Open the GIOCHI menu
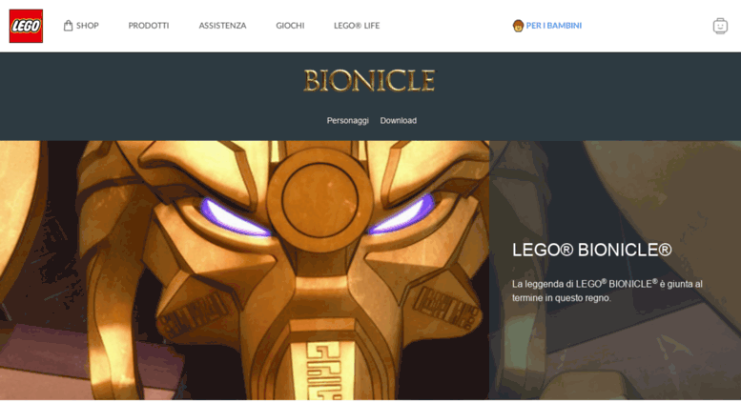 pos(290,26)
